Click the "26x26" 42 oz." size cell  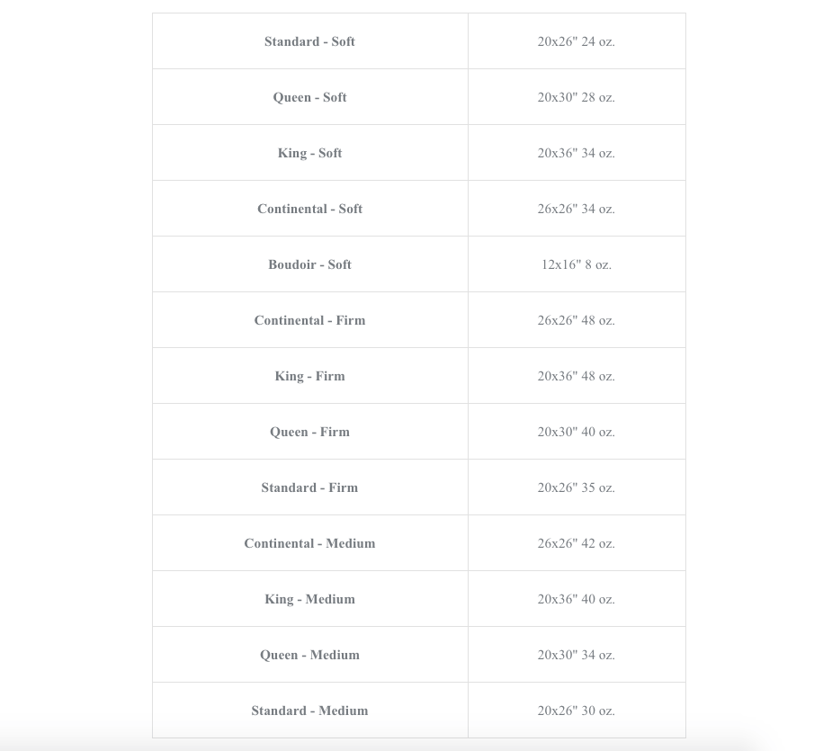[x=576, y=543]
